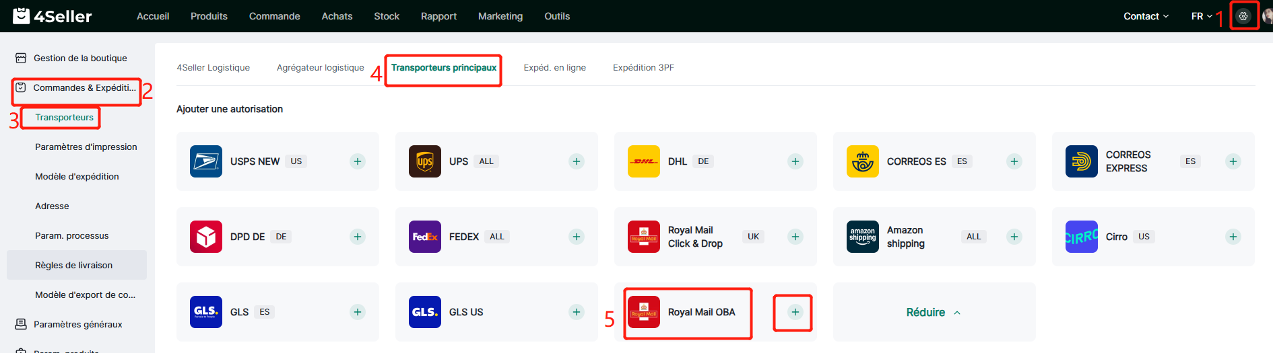Click the Amazon shipping logo
This screenshot has width=1273, height=353.
(x=862, y=237)
